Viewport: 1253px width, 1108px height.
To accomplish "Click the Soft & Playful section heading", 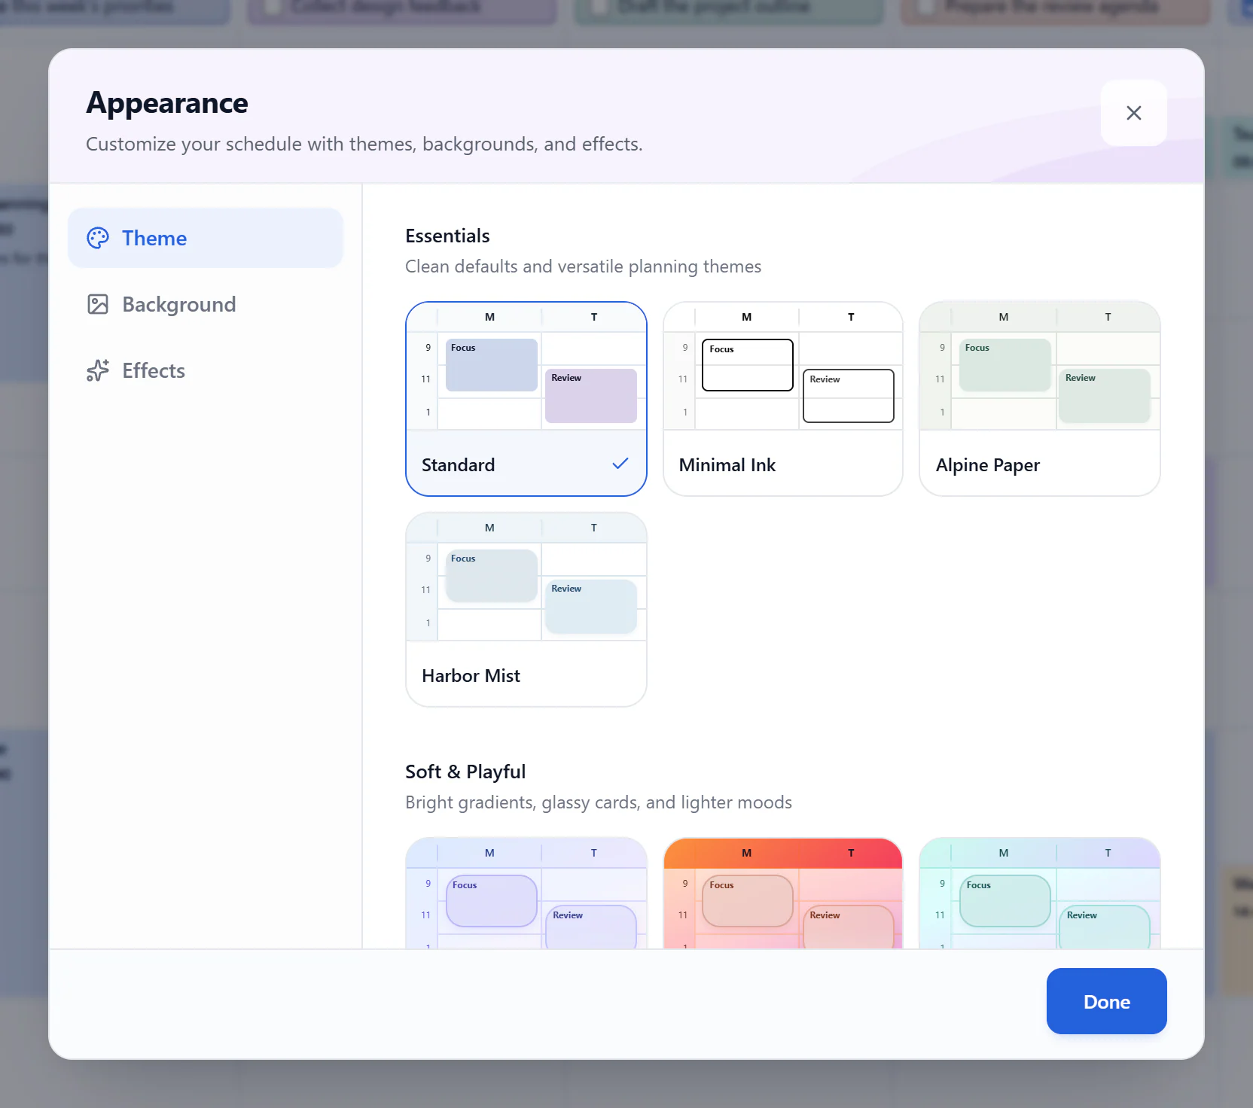I will coord(465,772).
